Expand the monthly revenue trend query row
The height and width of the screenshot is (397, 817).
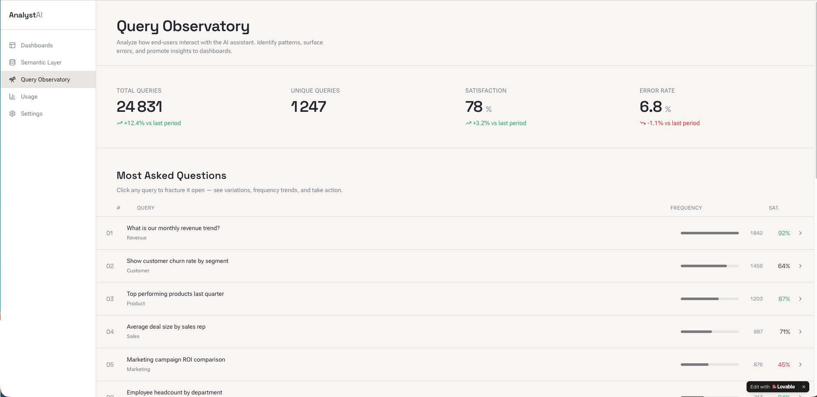(800, 233)
